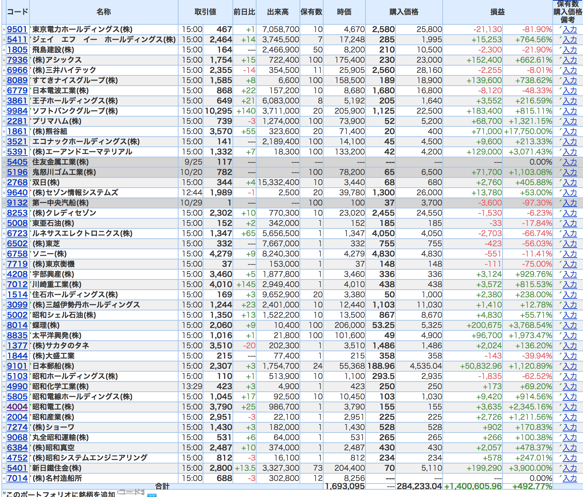
Task: Click the delete icon beside code 9501
Action: pyautogui.click(x=4, y=30)
